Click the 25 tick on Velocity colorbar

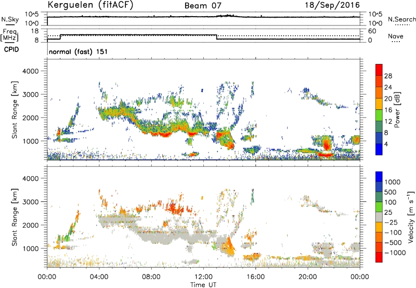[x=388, y=212]
